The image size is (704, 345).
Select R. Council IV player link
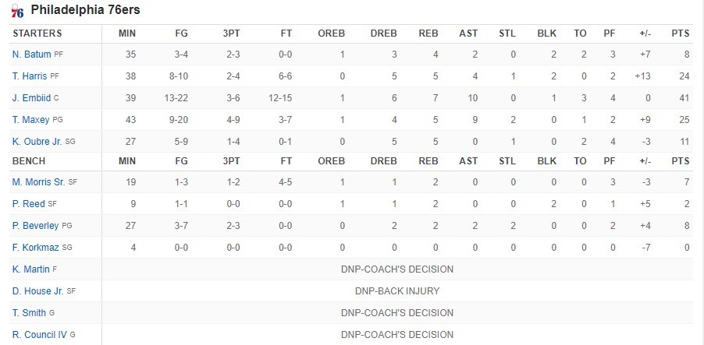40,335
